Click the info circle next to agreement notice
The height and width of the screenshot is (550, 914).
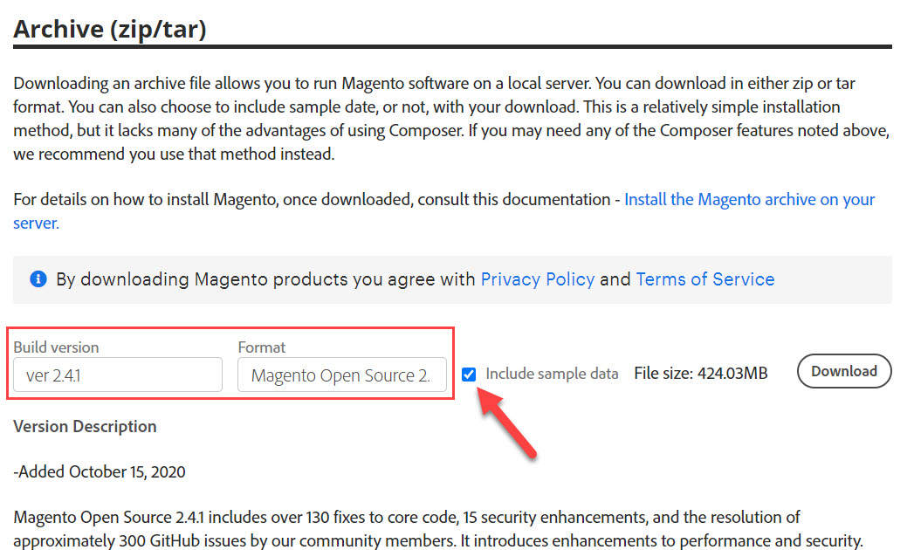[37, 279]
